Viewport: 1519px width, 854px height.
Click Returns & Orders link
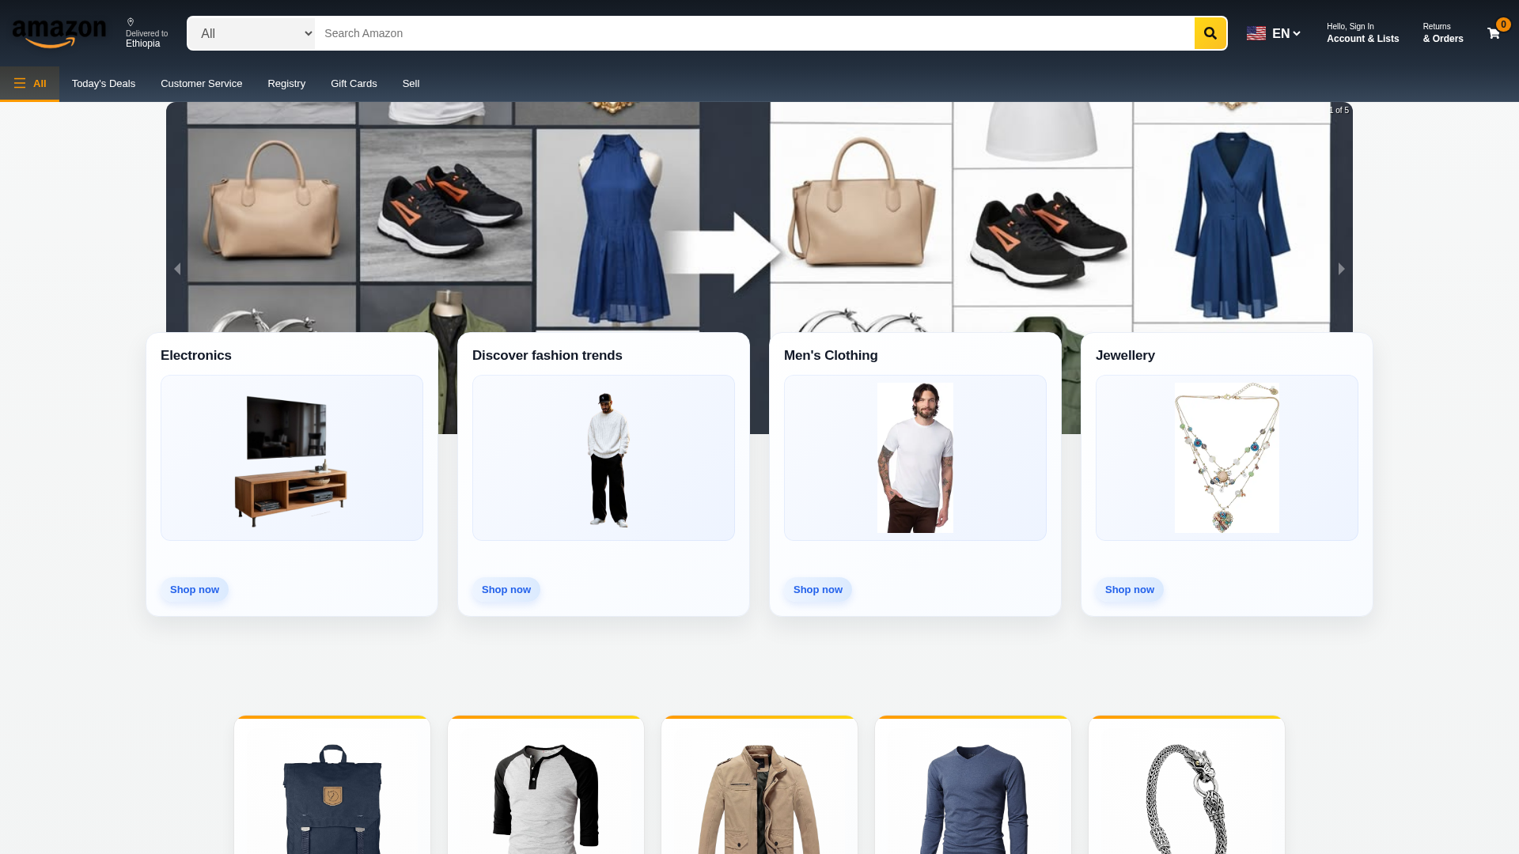[1442, 33]
